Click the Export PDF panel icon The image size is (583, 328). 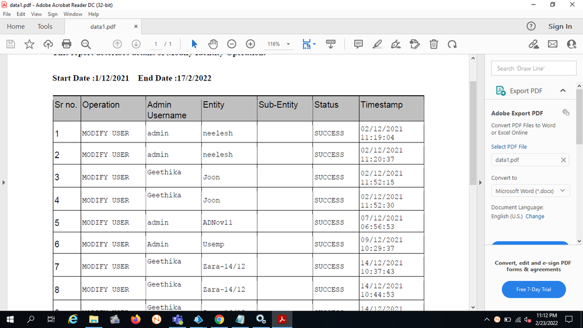[501, 90]
